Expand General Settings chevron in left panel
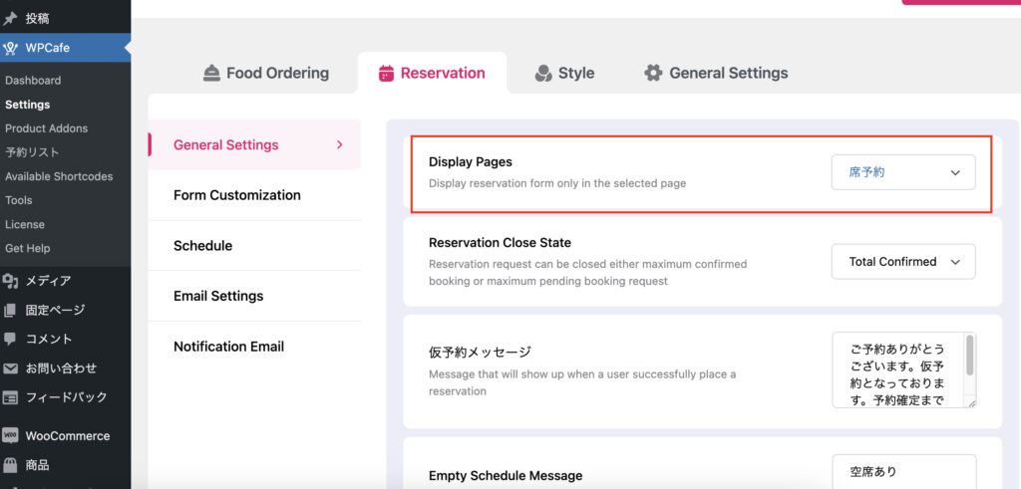The image size is (1021, 489). pos(339,144)
